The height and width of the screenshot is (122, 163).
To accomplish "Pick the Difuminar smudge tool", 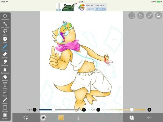I will [x=5, y=63].
